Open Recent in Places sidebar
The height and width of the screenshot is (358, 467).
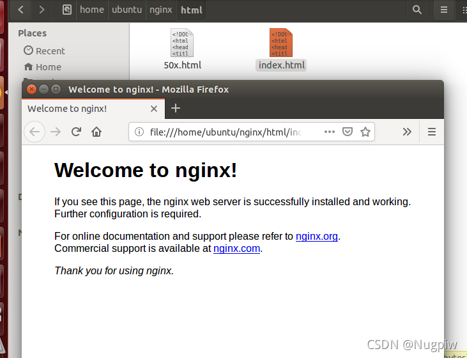[44, 51]
